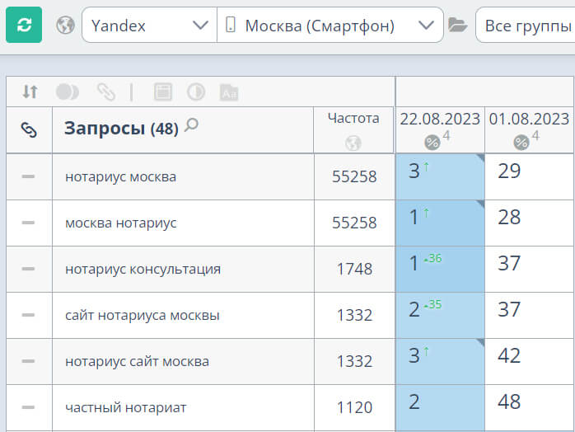Click the green refresh button
575x432 pixels.
click(24, 25)
